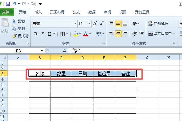This screenshot has width=182, height=121.
Task: Switch to the 插入 ribbon tab
Action: point(38,12)
